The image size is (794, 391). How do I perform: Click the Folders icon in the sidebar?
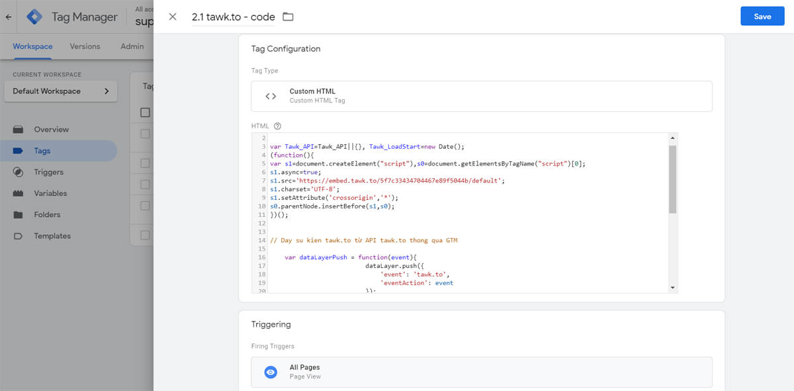pyautogui.click(x=19, y=214)
